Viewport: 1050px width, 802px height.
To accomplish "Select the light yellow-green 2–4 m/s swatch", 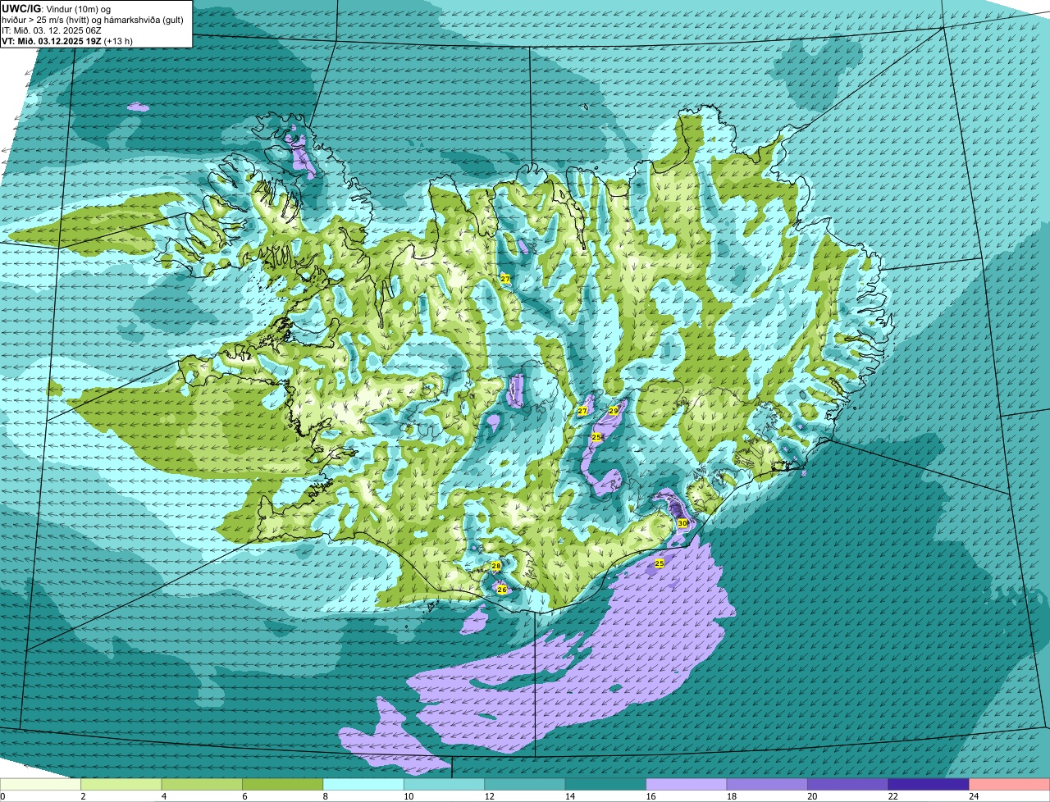I will (121, 784).
